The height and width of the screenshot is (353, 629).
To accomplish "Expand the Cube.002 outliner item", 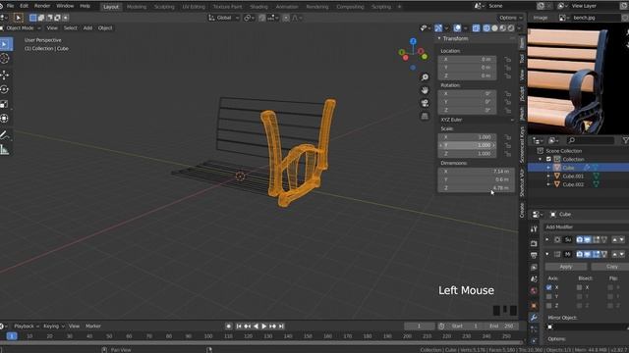I will tap(548, 184).
